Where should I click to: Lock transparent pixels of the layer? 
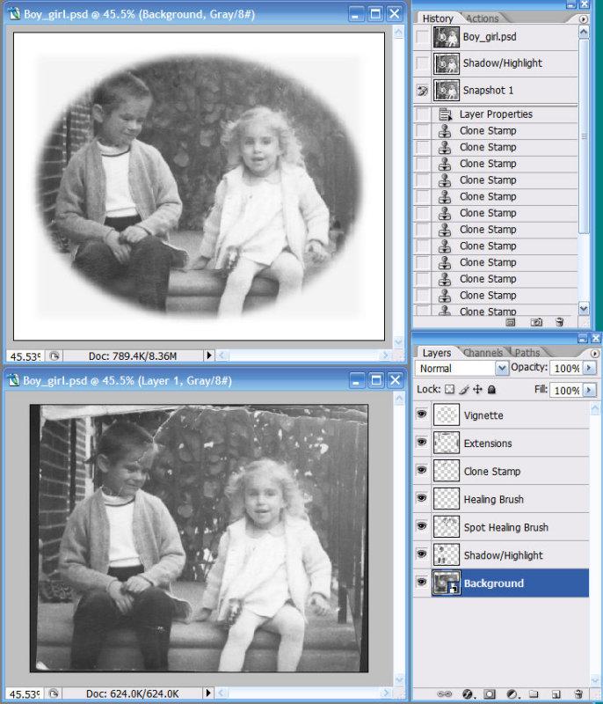point(450,389)
